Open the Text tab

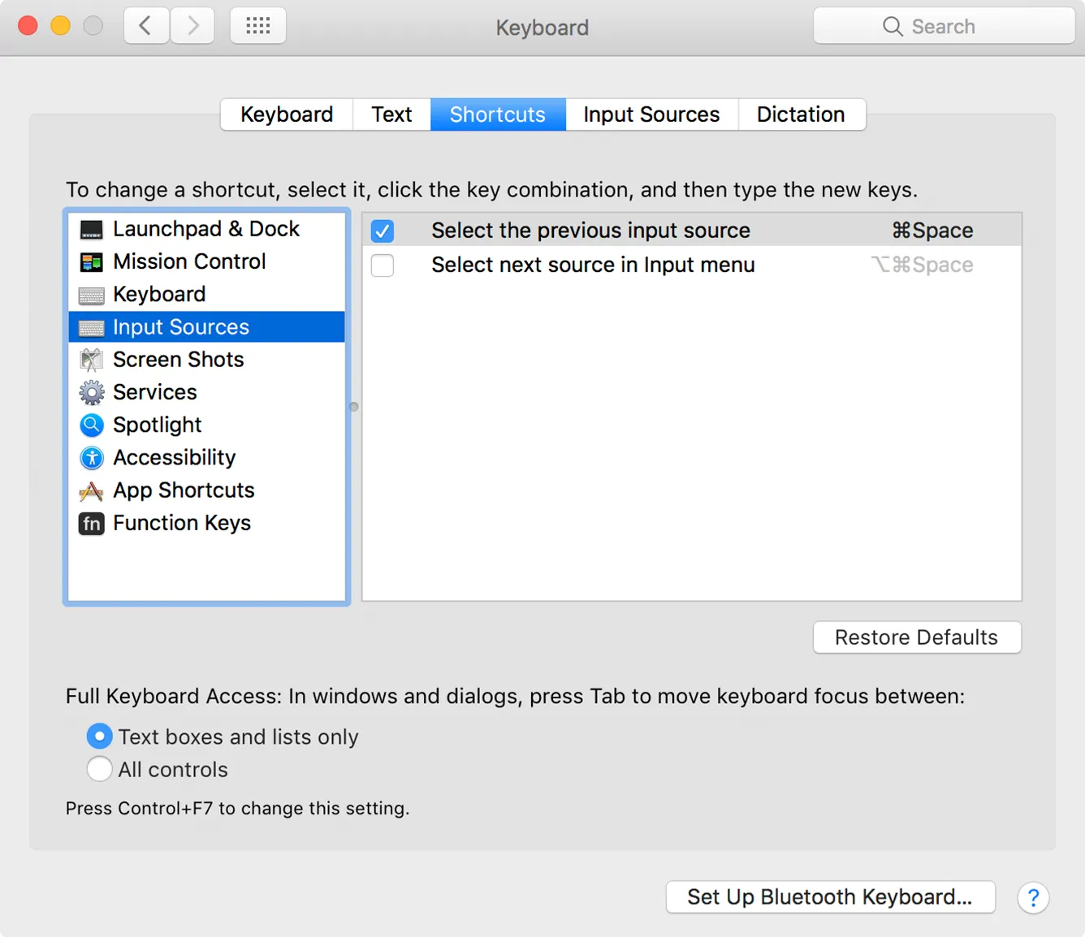pyautogui.click(x=391, y=114)
